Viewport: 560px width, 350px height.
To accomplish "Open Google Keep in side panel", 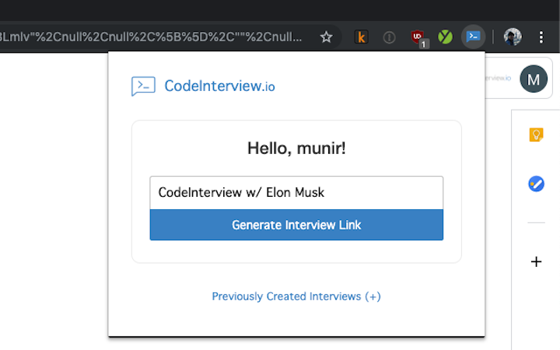I will [536, 135].
